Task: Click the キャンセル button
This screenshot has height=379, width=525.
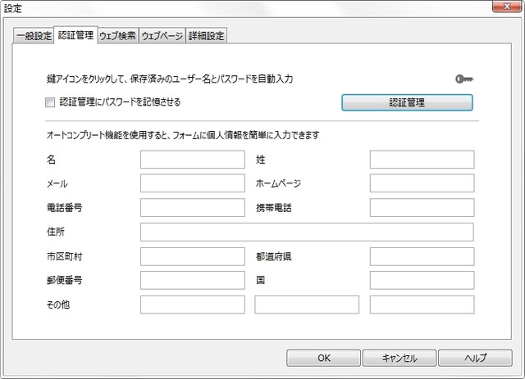Action: tap(399, 358)
